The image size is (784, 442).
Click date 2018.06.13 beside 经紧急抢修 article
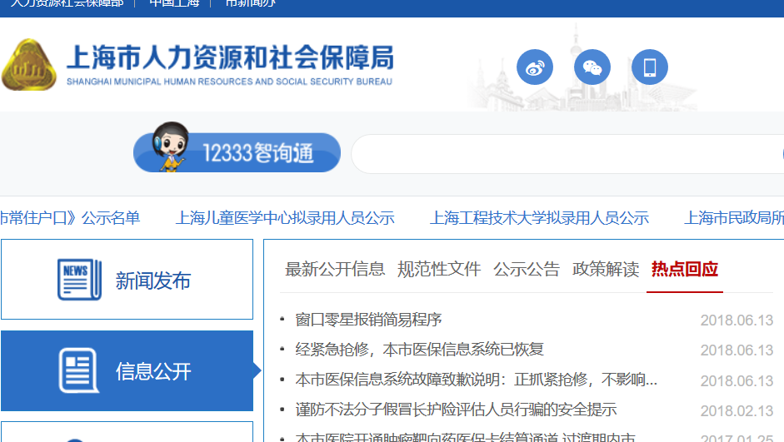(x=737, y=350)
